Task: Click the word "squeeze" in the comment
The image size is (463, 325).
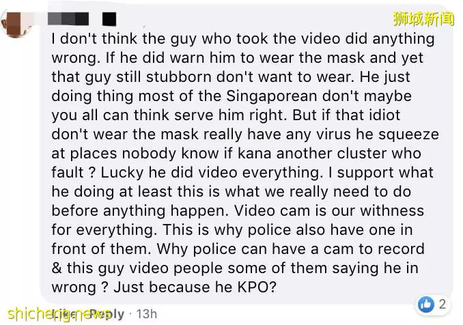Action: coord(408,135)
